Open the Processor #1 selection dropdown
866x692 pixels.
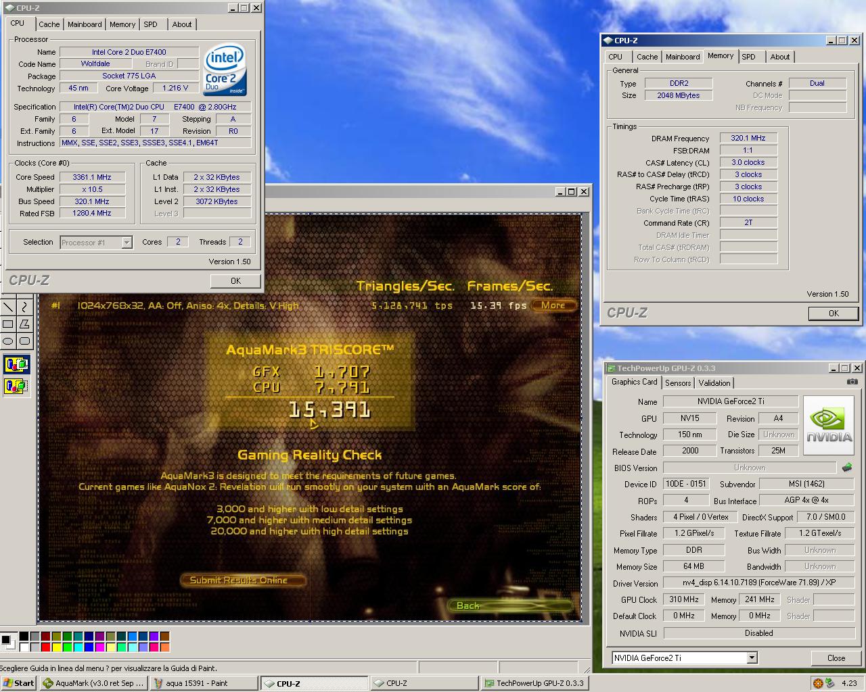click(x=127, y=242)
